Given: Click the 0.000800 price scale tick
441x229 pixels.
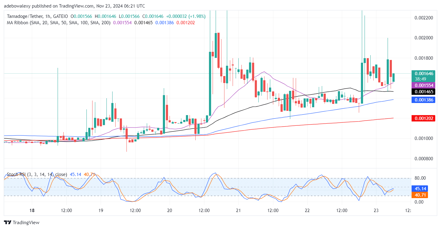Looking at the screenshot, I should pos(423,158).
